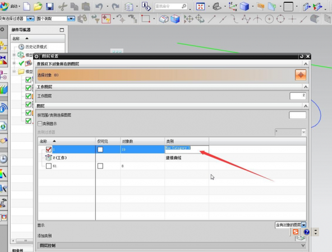Tick the checkbox for layer 61
The height and width of the screenshot is (252, 332).
[x=49, y=166]
